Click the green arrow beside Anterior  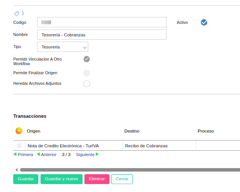tap(38, 155)
